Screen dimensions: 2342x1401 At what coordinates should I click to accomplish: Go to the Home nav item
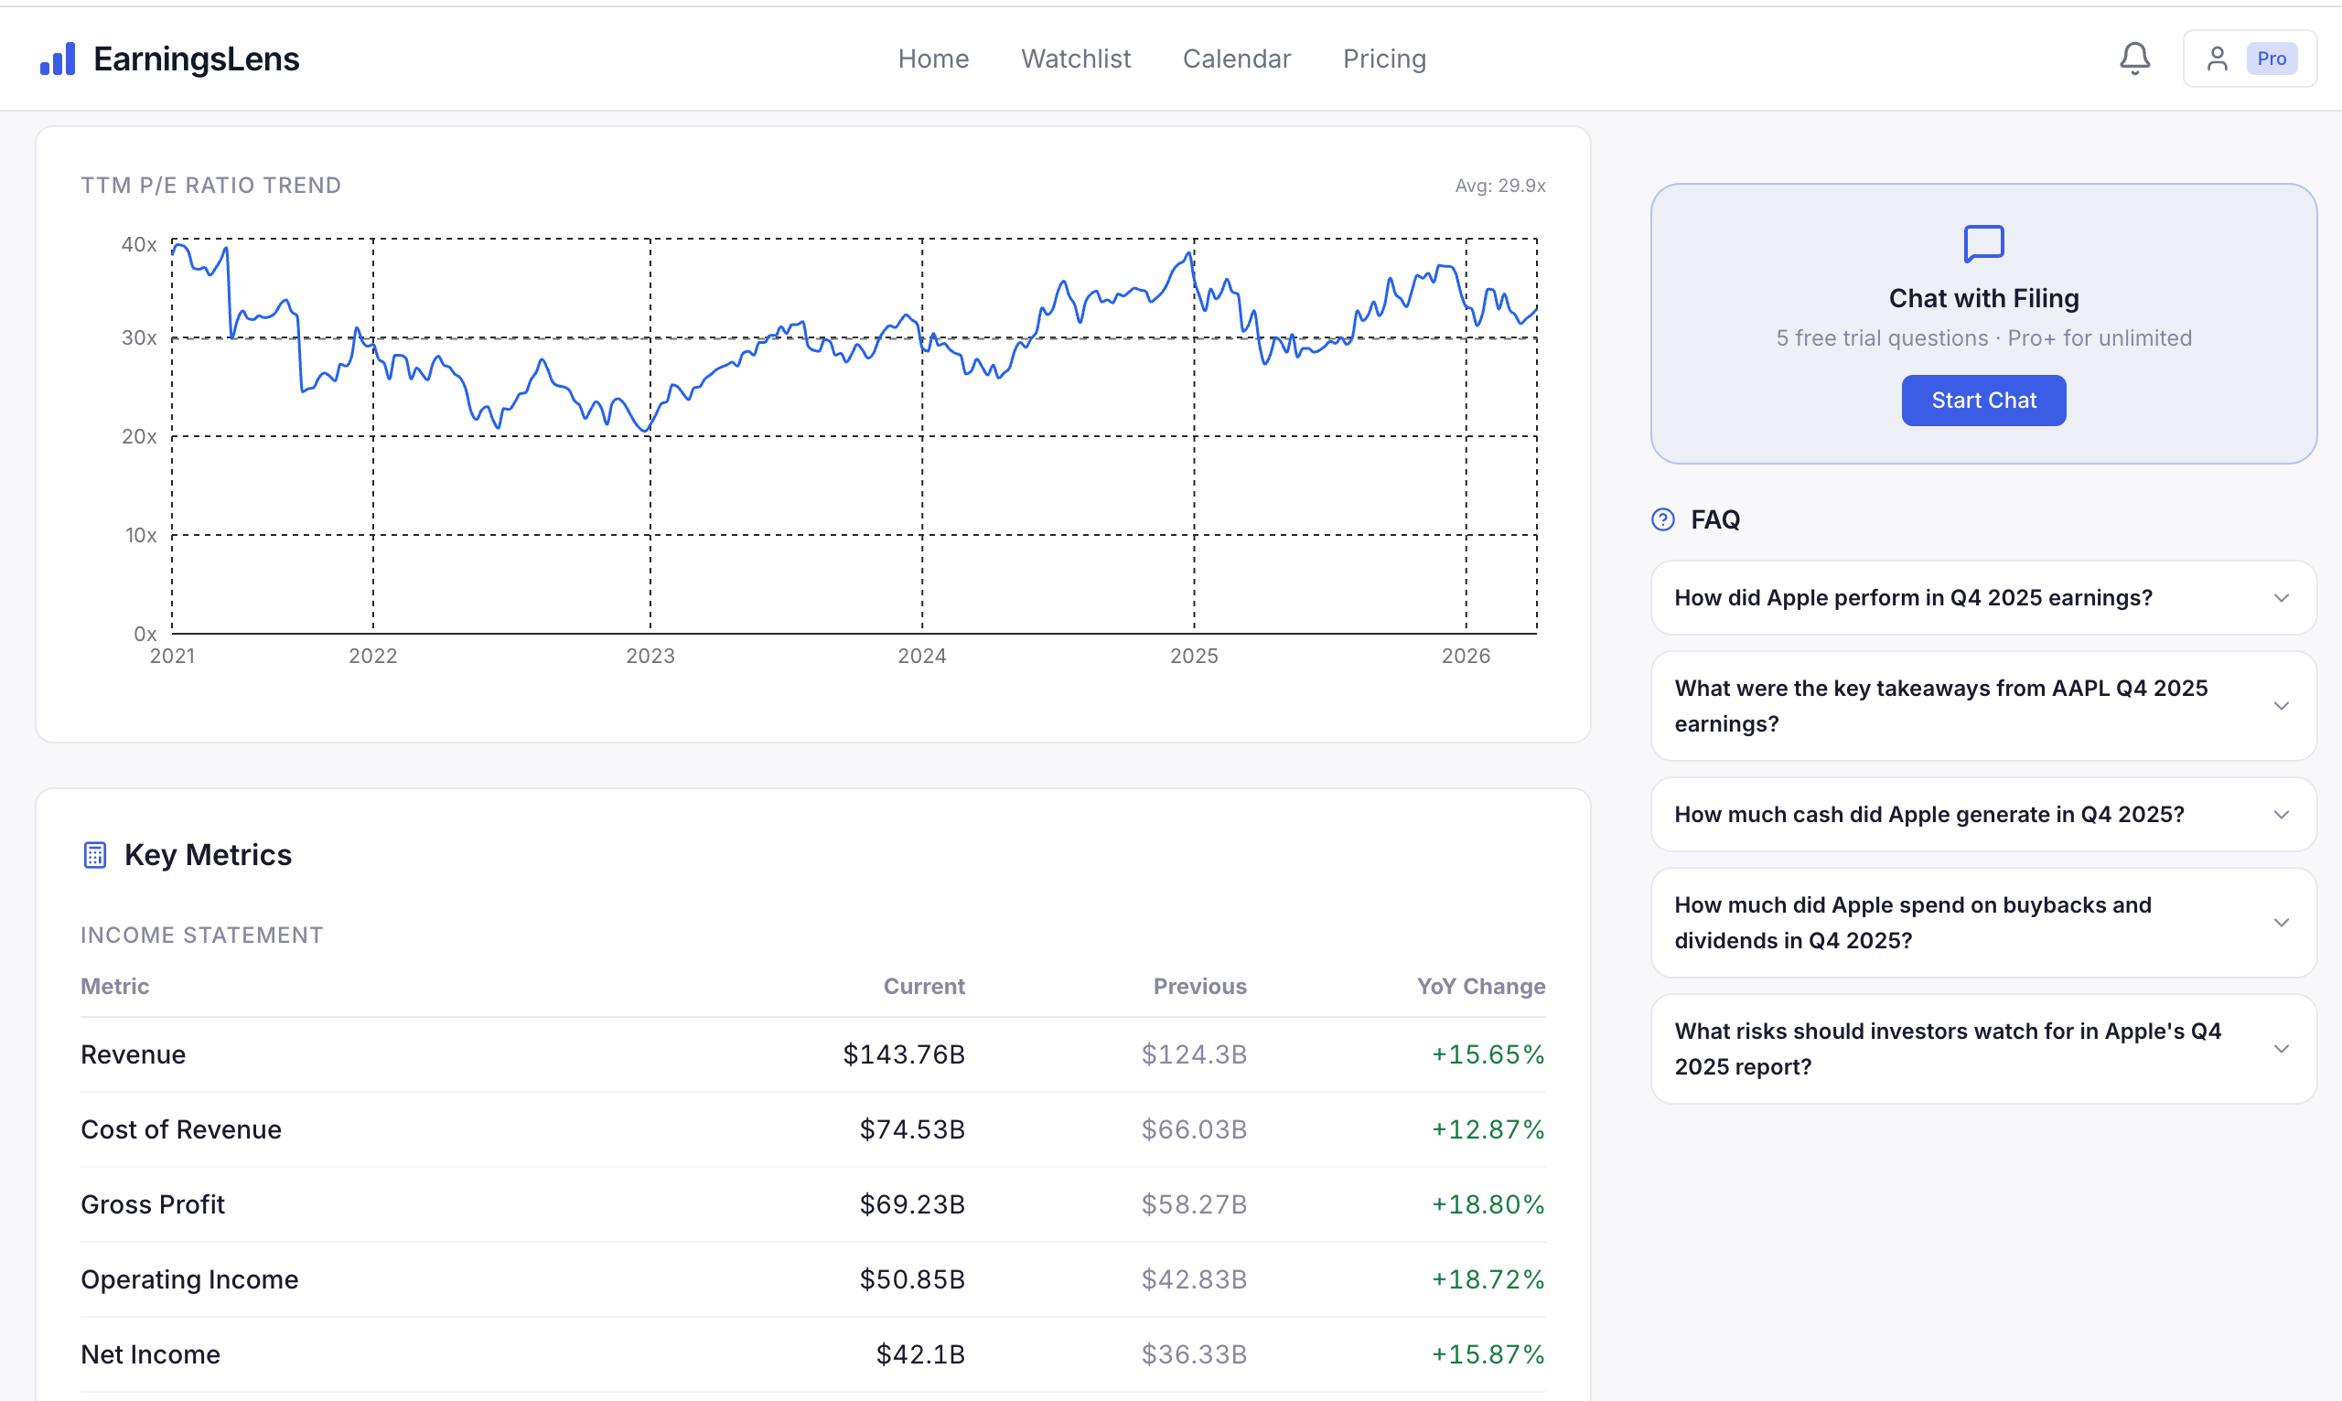[933, 59]
